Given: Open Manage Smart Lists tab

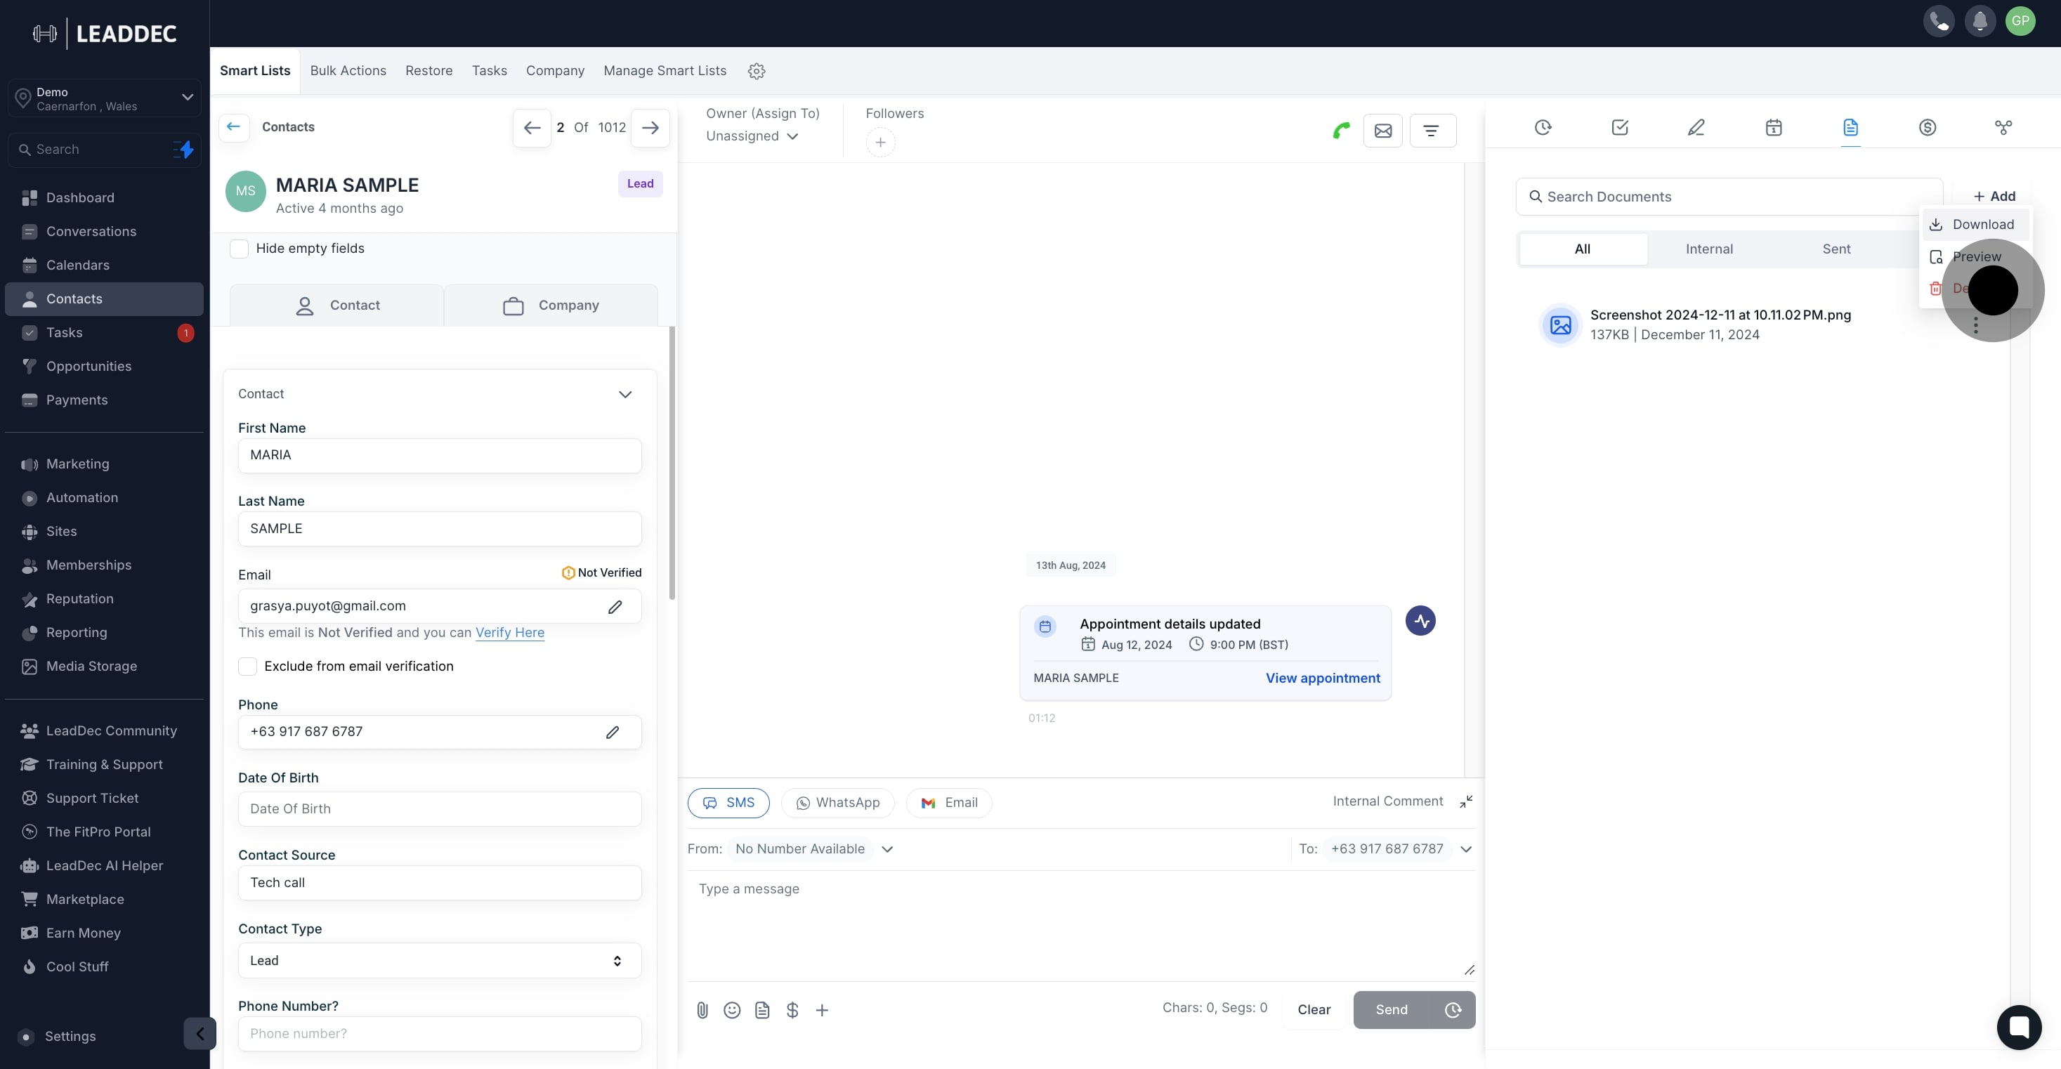Looking at the screenshot, I should pyautogui.click(x=665, y=70).
